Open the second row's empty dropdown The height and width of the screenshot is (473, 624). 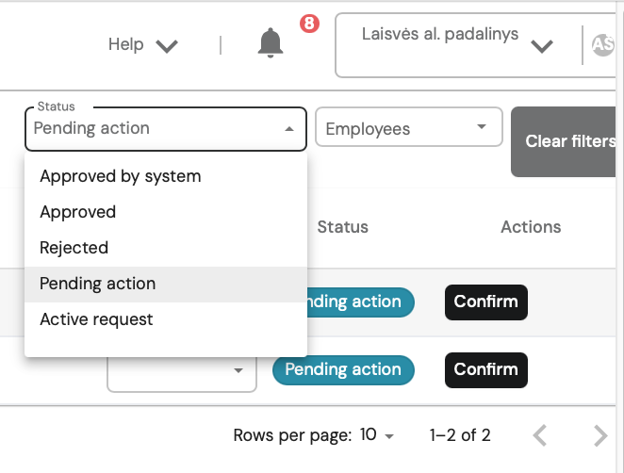pos(182,370)
